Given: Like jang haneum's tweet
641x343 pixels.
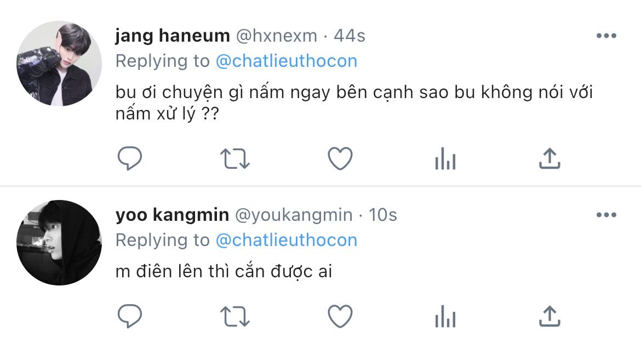Looking at the screenshot, I should tap(340, 159).
